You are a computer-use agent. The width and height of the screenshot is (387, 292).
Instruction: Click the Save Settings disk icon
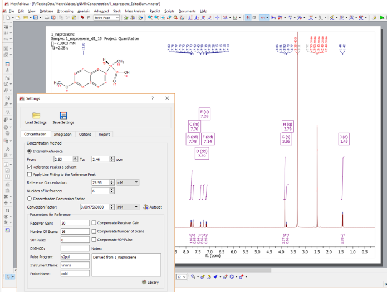(63, 116)
